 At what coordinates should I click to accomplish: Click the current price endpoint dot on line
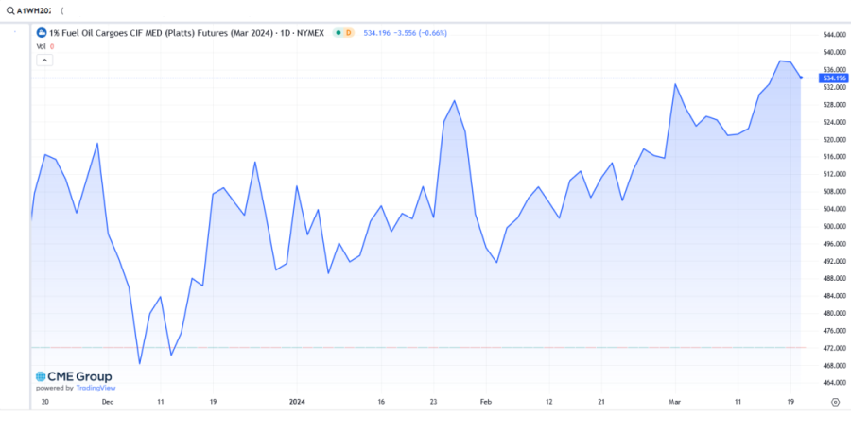click(x=801, y=78)
